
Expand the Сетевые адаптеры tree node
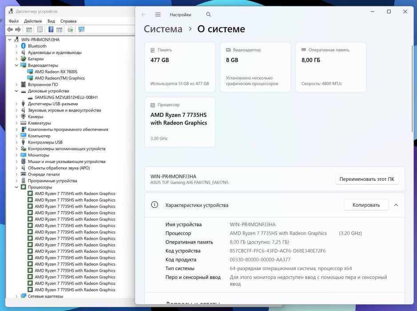coord(16,296)
